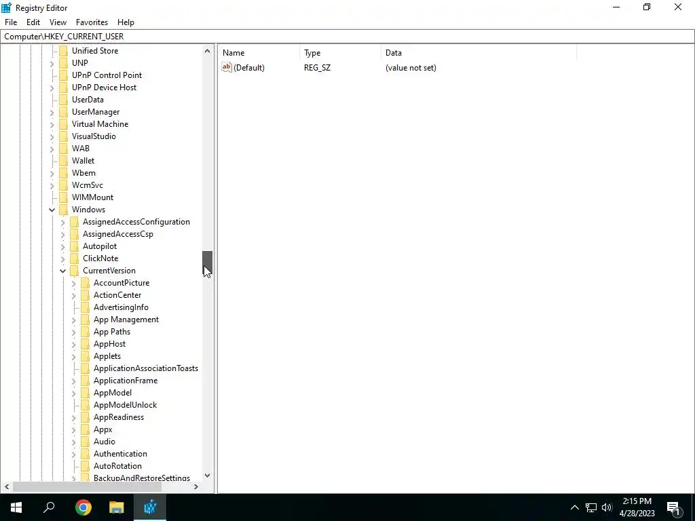This screenshot has height=521, width=695.
Task: Open the volume control in system tray
Action: pos(607,507)
